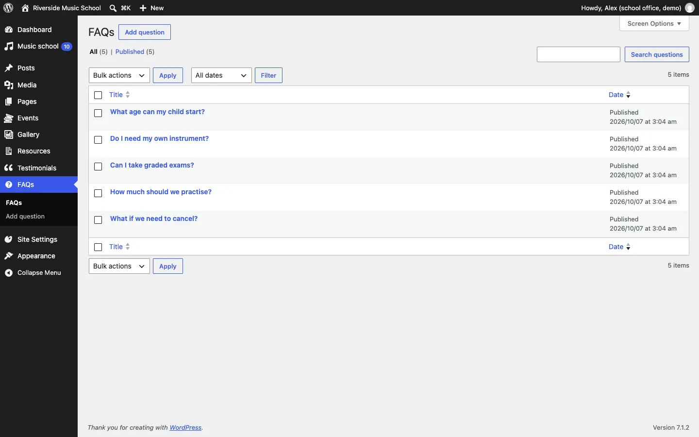The image size is (699, 437).
Task: Tick the select-all checkbox in the table header
Action: 99,95
